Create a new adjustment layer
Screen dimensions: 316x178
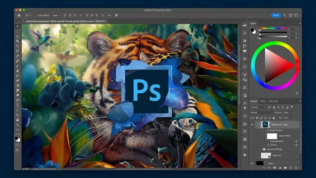click(x=280, y=168)
